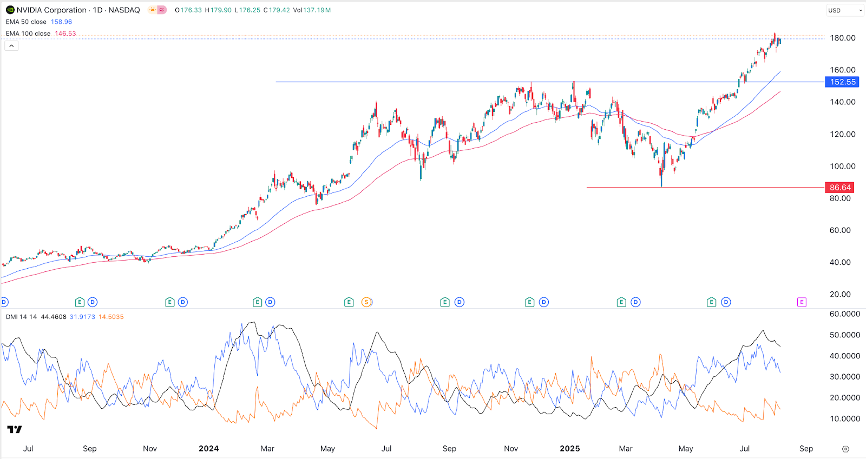866x459 pixels.
Task: Select the NVIDIA Corporation symbol title
Action: pos(78,10)
